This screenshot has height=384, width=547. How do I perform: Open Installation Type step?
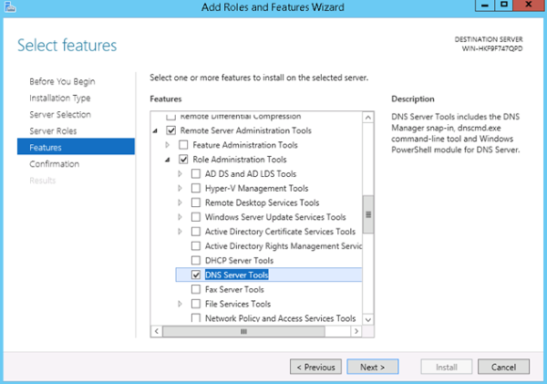click(60, 99)
